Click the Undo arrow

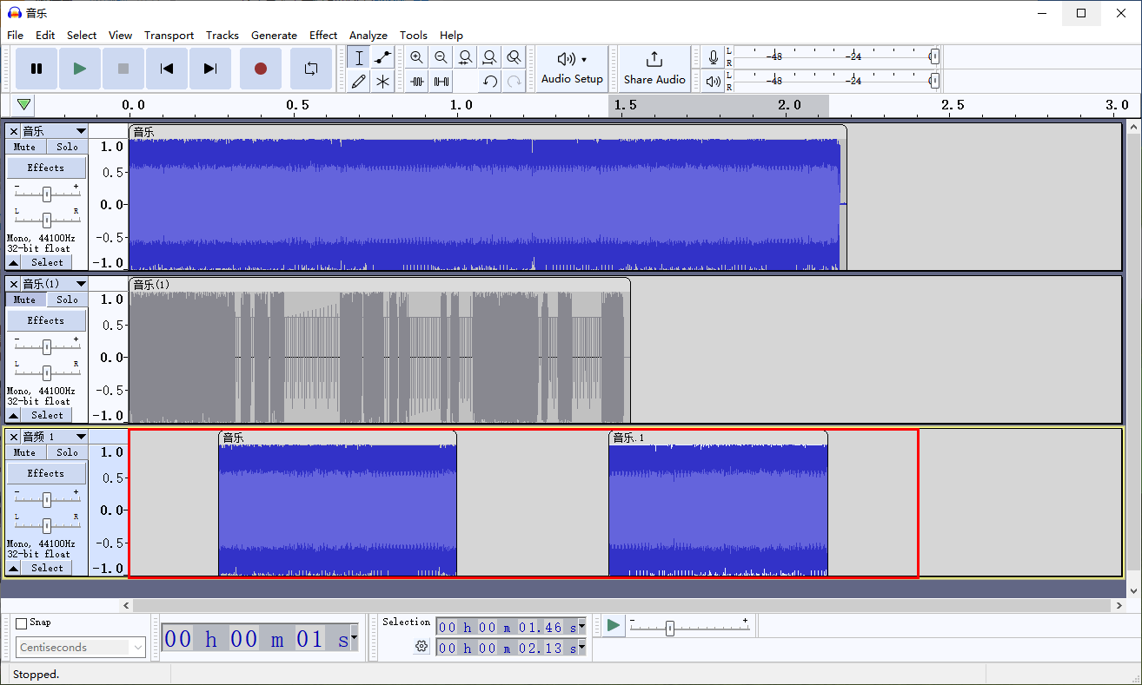[x=490, y=82]
